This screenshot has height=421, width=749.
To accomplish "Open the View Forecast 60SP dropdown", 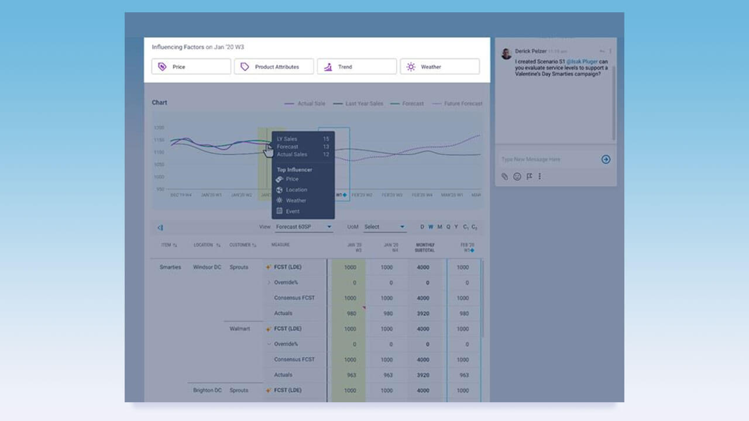I will [304, 227].
